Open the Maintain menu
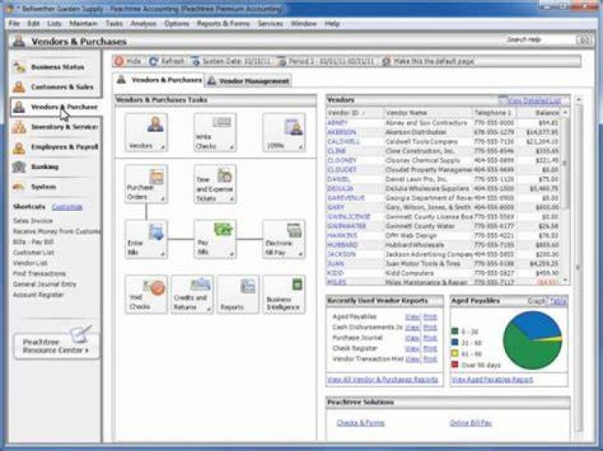This screenshot has width=603, height=451. click(83, 23)
